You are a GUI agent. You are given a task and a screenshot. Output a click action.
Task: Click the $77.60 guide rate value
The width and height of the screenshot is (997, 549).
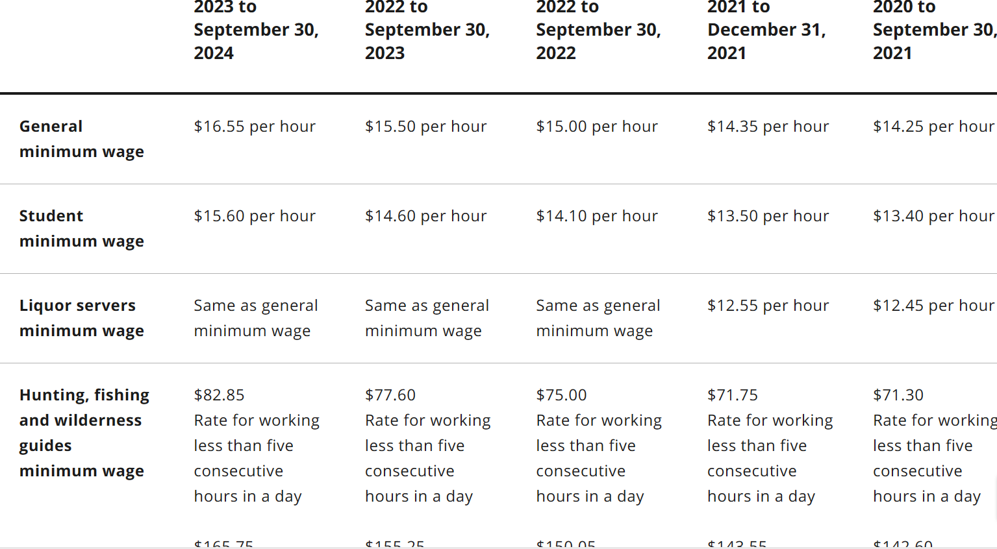[390, 395]
